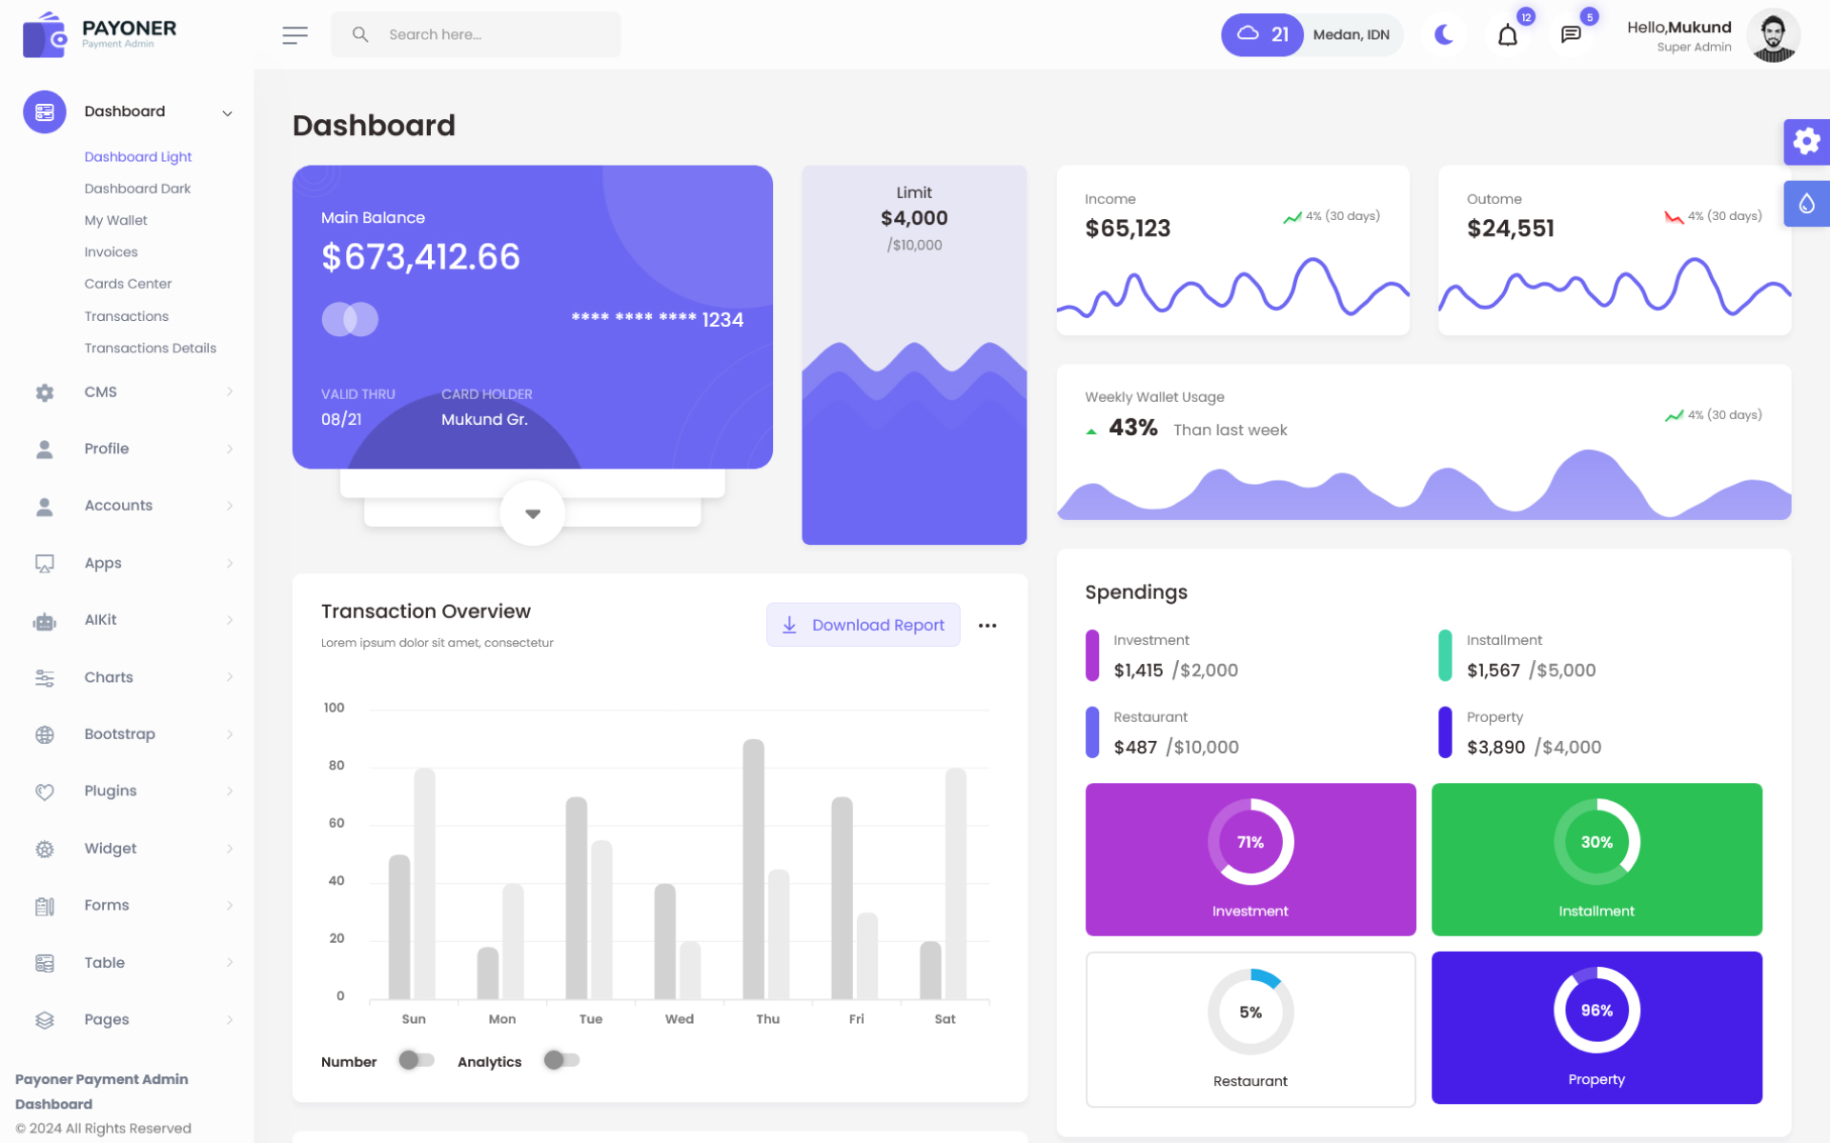
Task: Open the notifications bell icon
Action: pos(1507,35)
